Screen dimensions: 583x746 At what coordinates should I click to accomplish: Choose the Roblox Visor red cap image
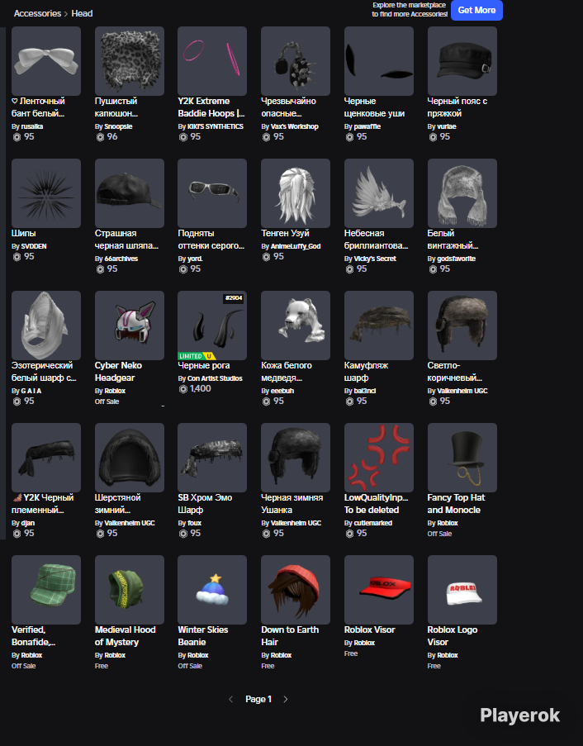[379, 590]
